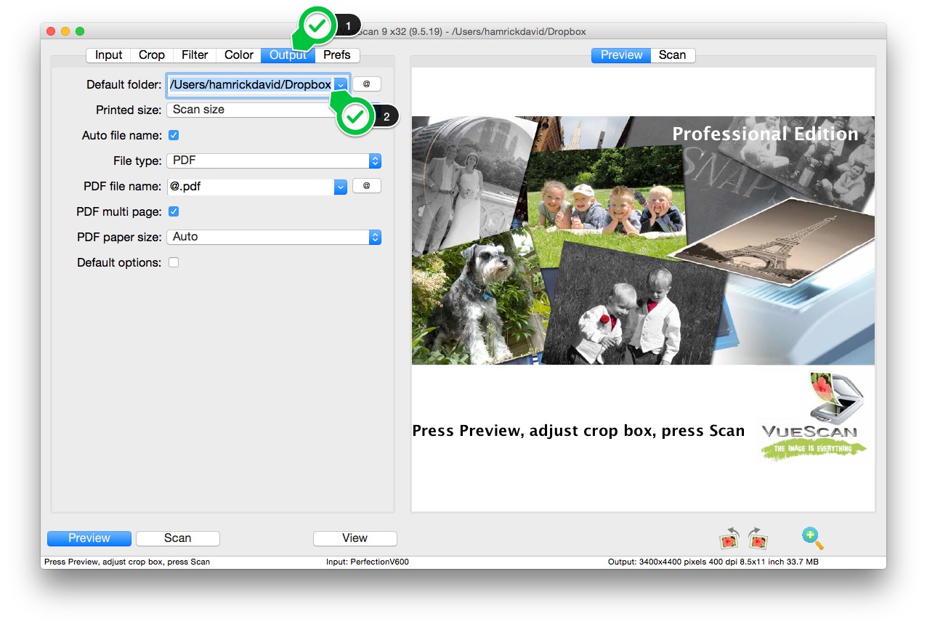Enable the Default options checkbox

pyautogui.click(x=174, y=262)
